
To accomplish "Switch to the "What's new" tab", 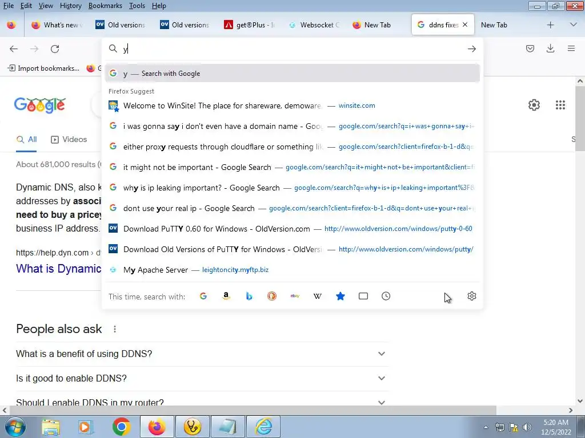I will pyautogui.click(x=57, y=25).
